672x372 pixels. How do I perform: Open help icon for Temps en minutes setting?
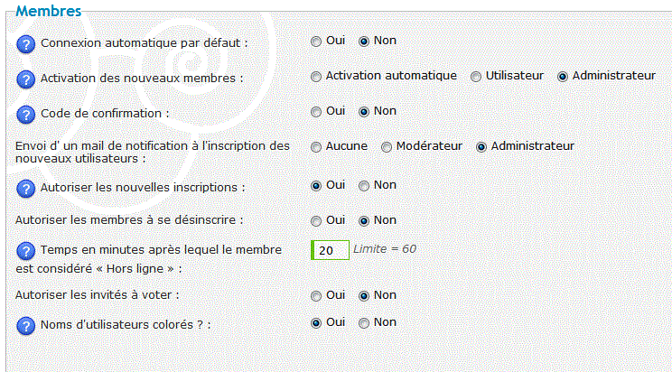click(25, 251)
